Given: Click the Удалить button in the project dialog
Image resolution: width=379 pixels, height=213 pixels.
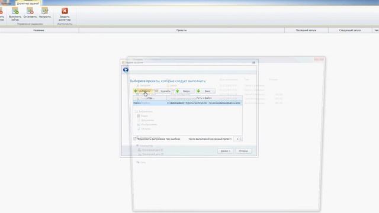Looking at the screenshot, I should click(x=163, y=91).
